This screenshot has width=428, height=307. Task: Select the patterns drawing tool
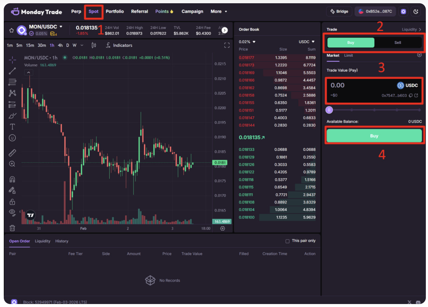[12, 93]
